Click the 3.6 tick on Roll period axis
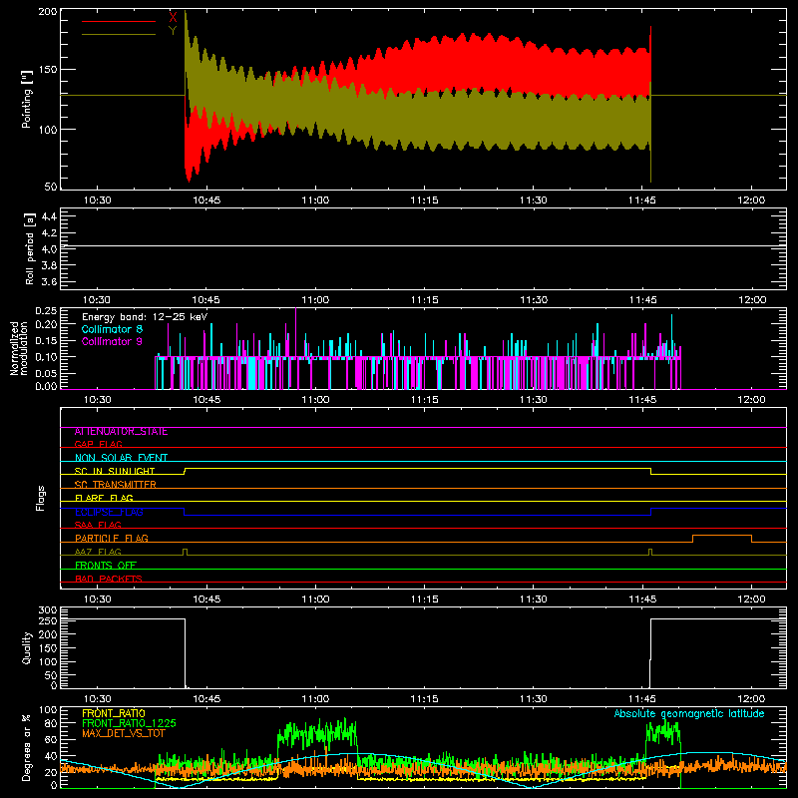This screenshot has height=798, width=798. pos(49,282)
